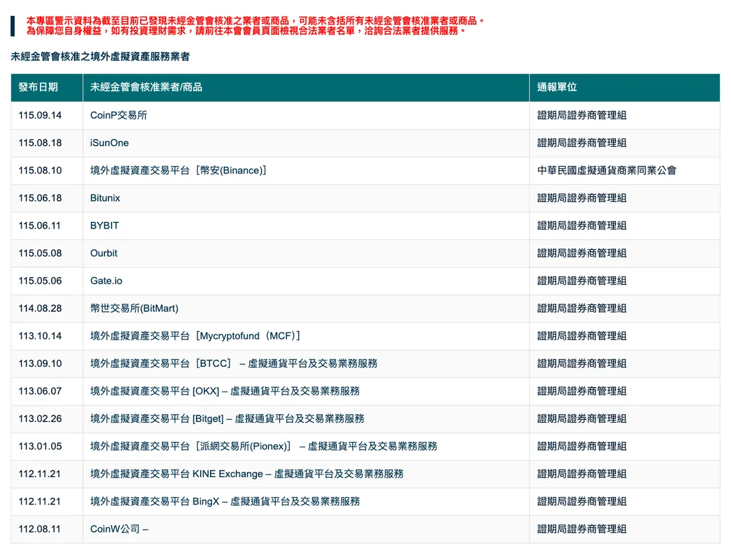The width and height of the screenshot is (731, 547).
Task: Open the 幣世交易所(BitMart) entry
Action: tap(134, 308)
